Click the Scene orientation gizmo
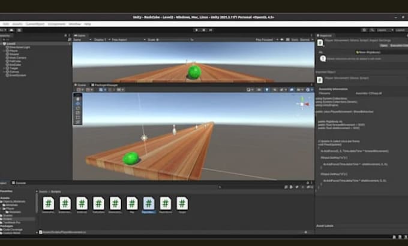This screenshot has width=408, height=246. pyautogui.click(x=302, y=104)
